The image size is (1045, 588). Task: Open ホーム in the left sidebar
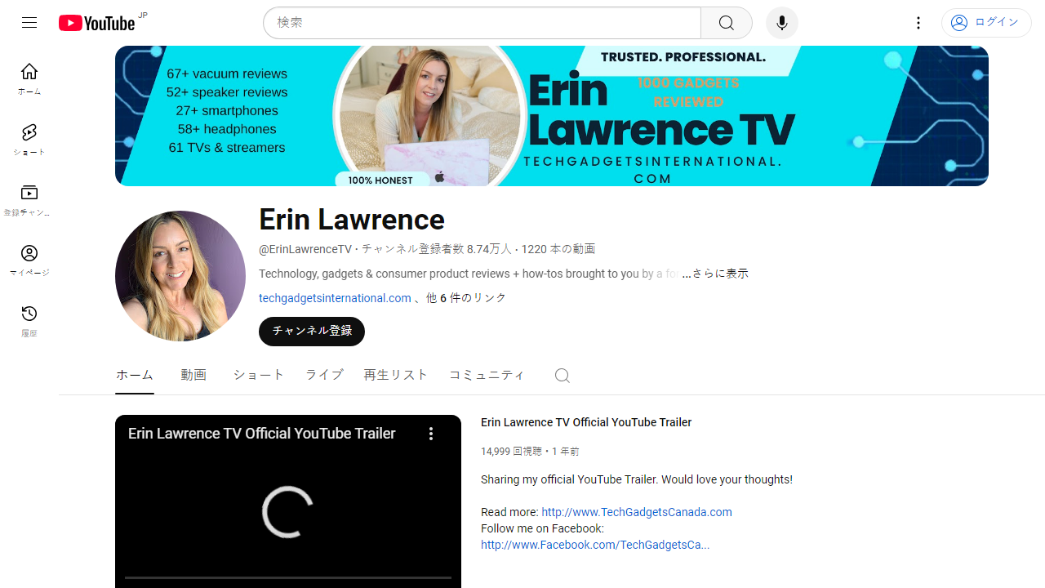click(29, 79)
